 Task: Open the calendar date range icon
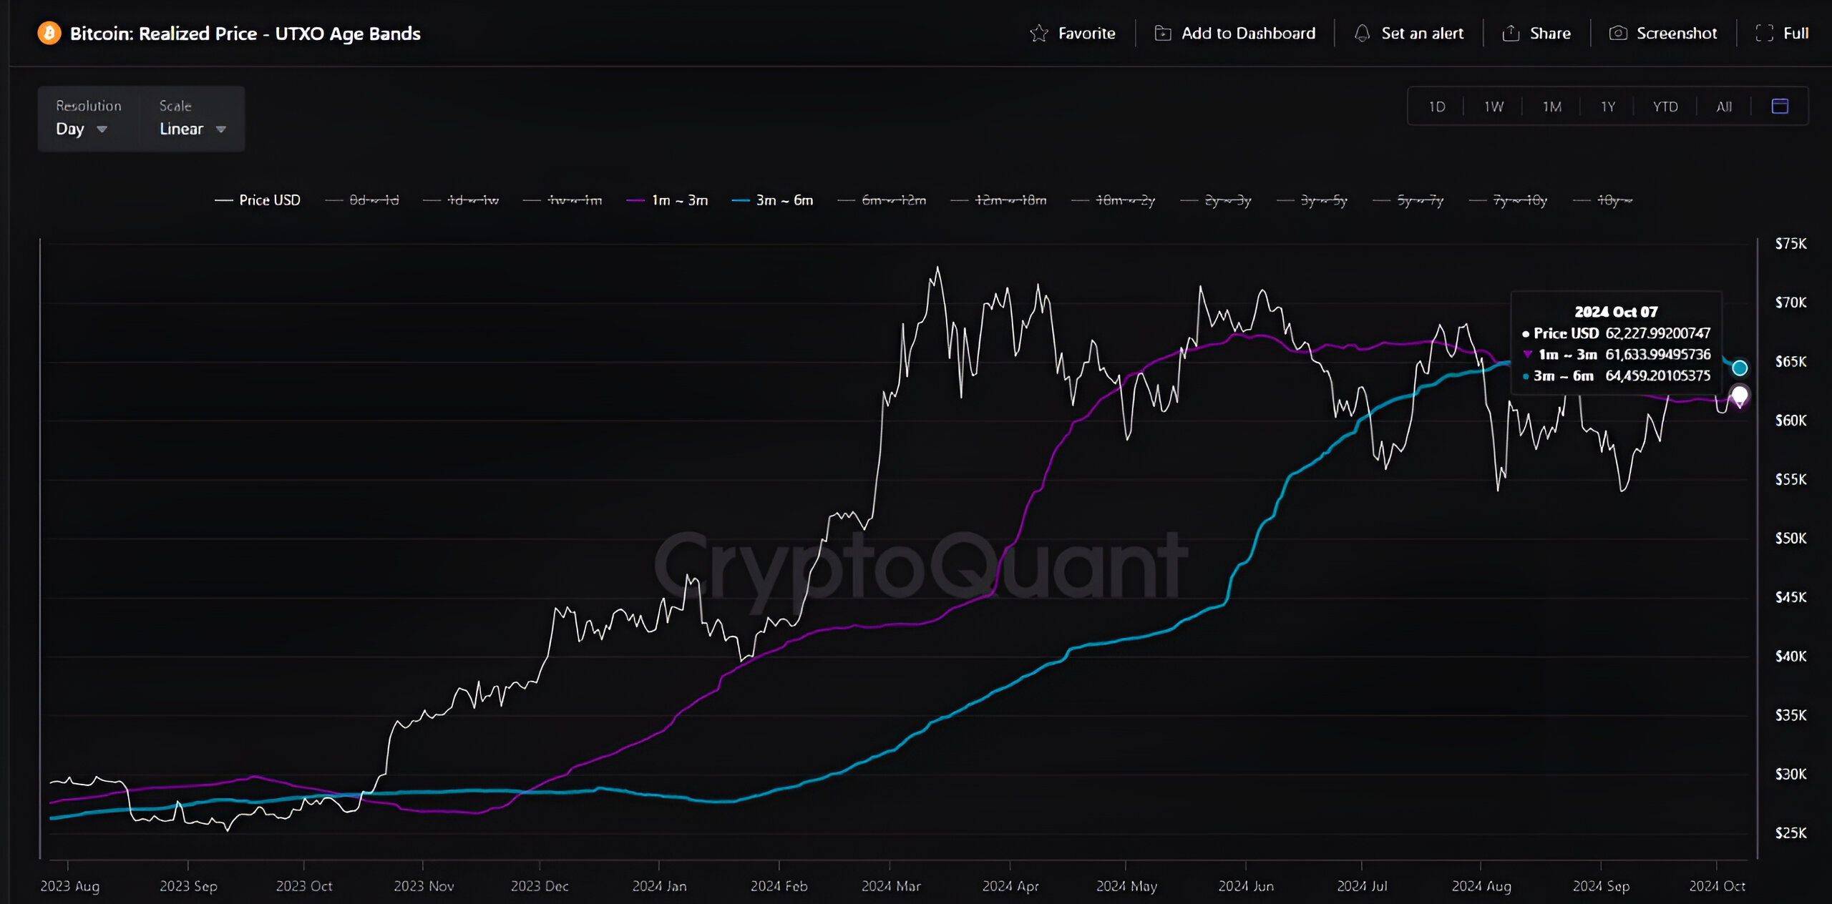[1780, 107]
